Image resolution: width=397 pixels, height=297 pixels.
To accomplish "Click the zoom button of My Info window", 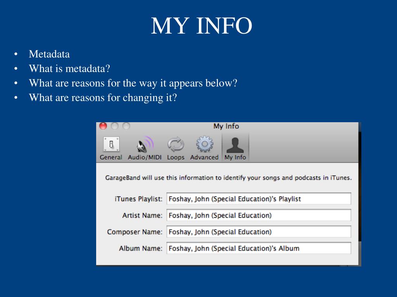I will click(126, 126).
